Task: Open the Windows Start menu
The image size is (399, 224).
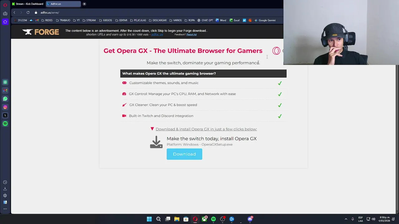Action: click(x=149, y=219)
